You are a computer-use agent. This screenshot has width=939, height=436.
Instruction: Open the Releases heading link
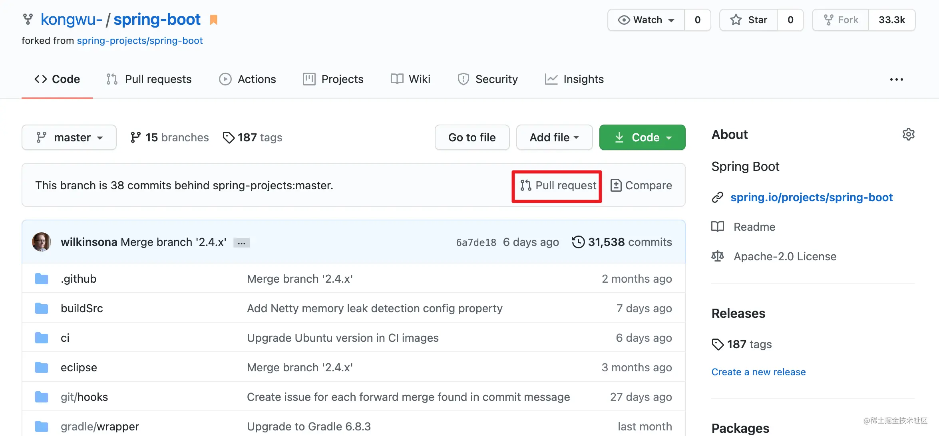(738, 313)
